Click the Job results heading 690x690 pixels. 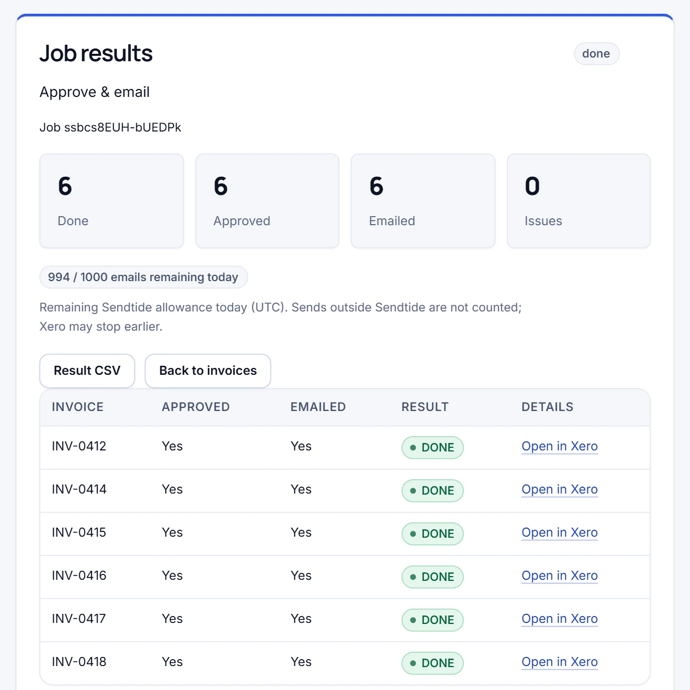click(x=96, y=53)
